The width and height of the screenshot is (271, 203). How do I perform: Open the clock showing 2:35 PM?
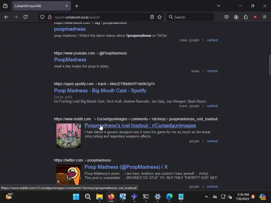[x=243, y=197]
